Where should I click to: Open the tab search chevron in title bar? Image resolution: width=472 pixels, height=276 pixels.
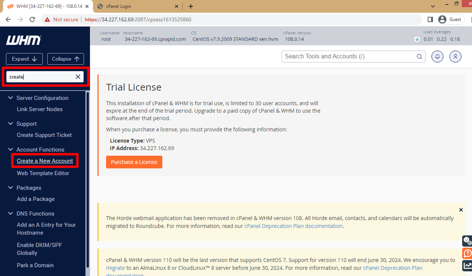[x=433, y=6]
